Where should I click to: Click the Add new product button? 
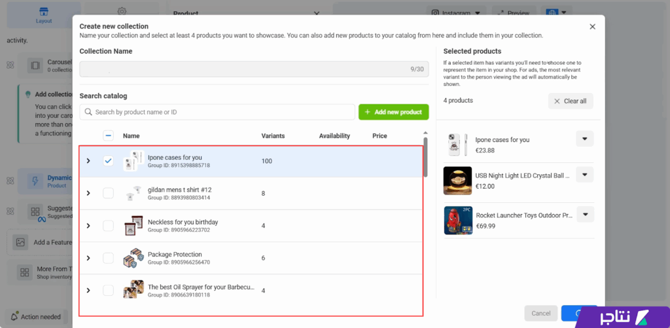coord(393,112)
